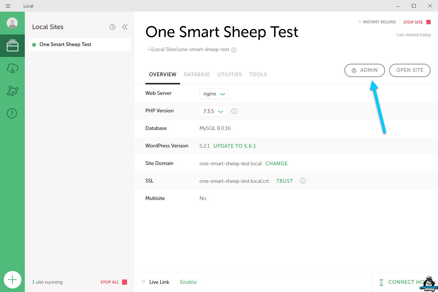Open the Add-ons puzzle icon
The image size is (438, 292).
click(12, 91)
